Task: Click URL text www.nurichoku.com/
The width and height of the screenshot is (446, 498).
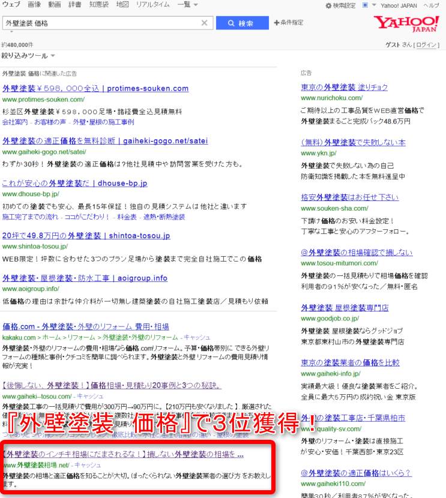Action: point(331,98)
